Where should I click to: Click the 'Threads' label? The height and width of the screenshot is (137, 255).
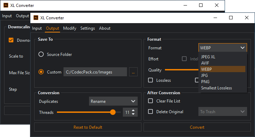pos(46,112)
